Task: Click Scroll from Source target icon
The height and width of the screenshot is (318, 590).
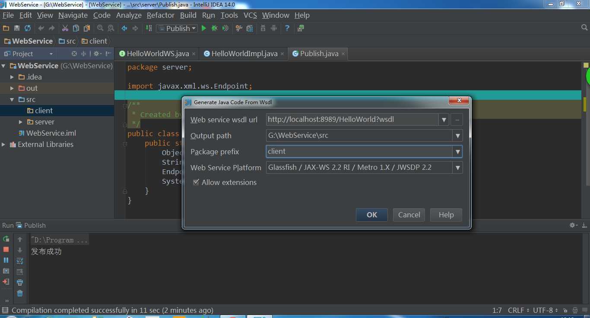Action: [x=74, y=54]
